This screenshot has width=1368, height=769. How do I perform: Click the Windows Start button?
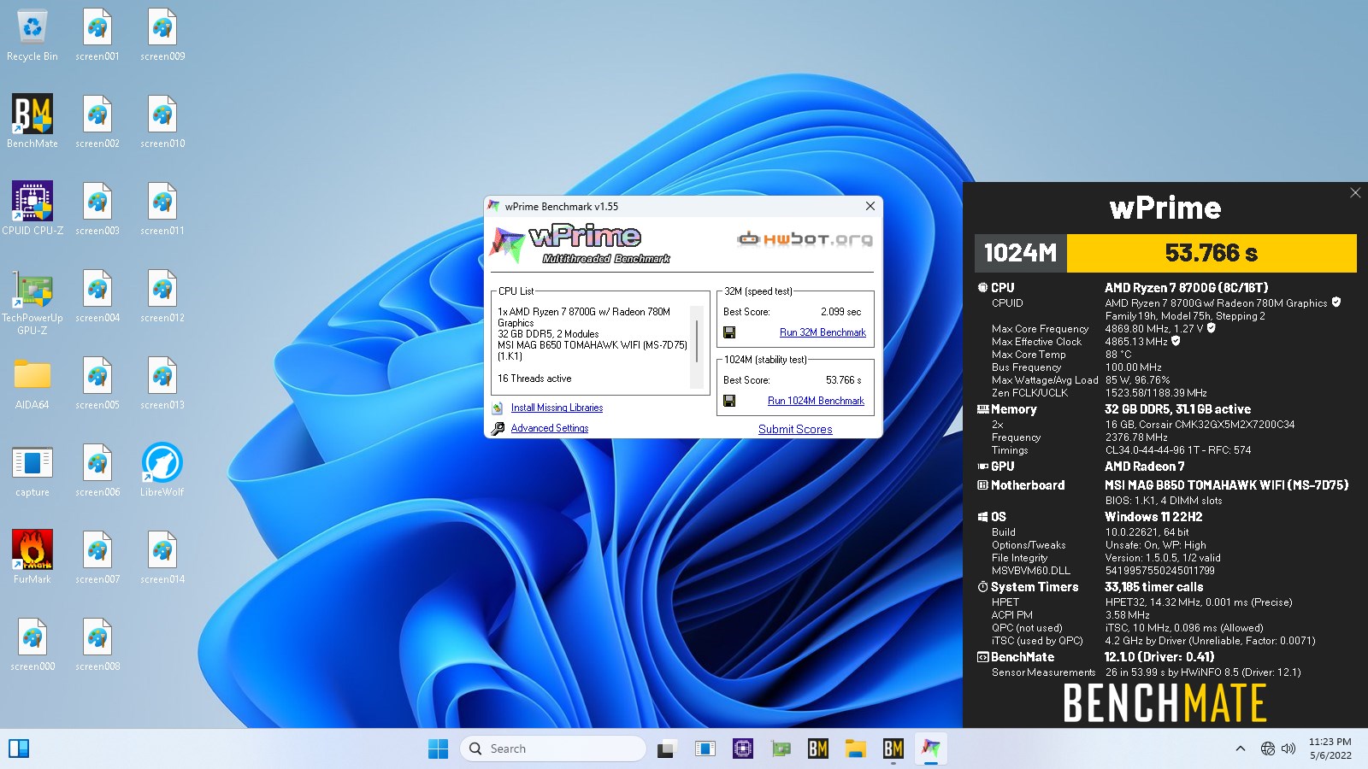(438, 748)
